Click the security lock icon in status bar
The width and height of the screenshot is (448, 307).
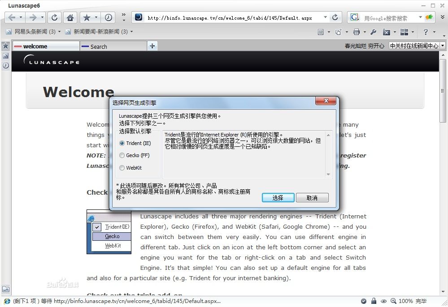pyautogui.click(x=374, y=301)
